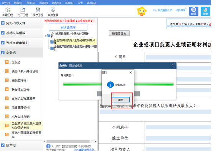Launch the 检测 shield icon
This screenshot has width=221, height=151.
point(205,11)
